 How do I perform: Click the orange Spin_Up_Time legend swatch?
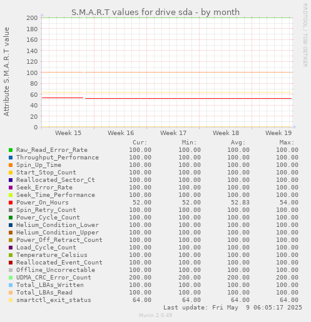point(11,165)
